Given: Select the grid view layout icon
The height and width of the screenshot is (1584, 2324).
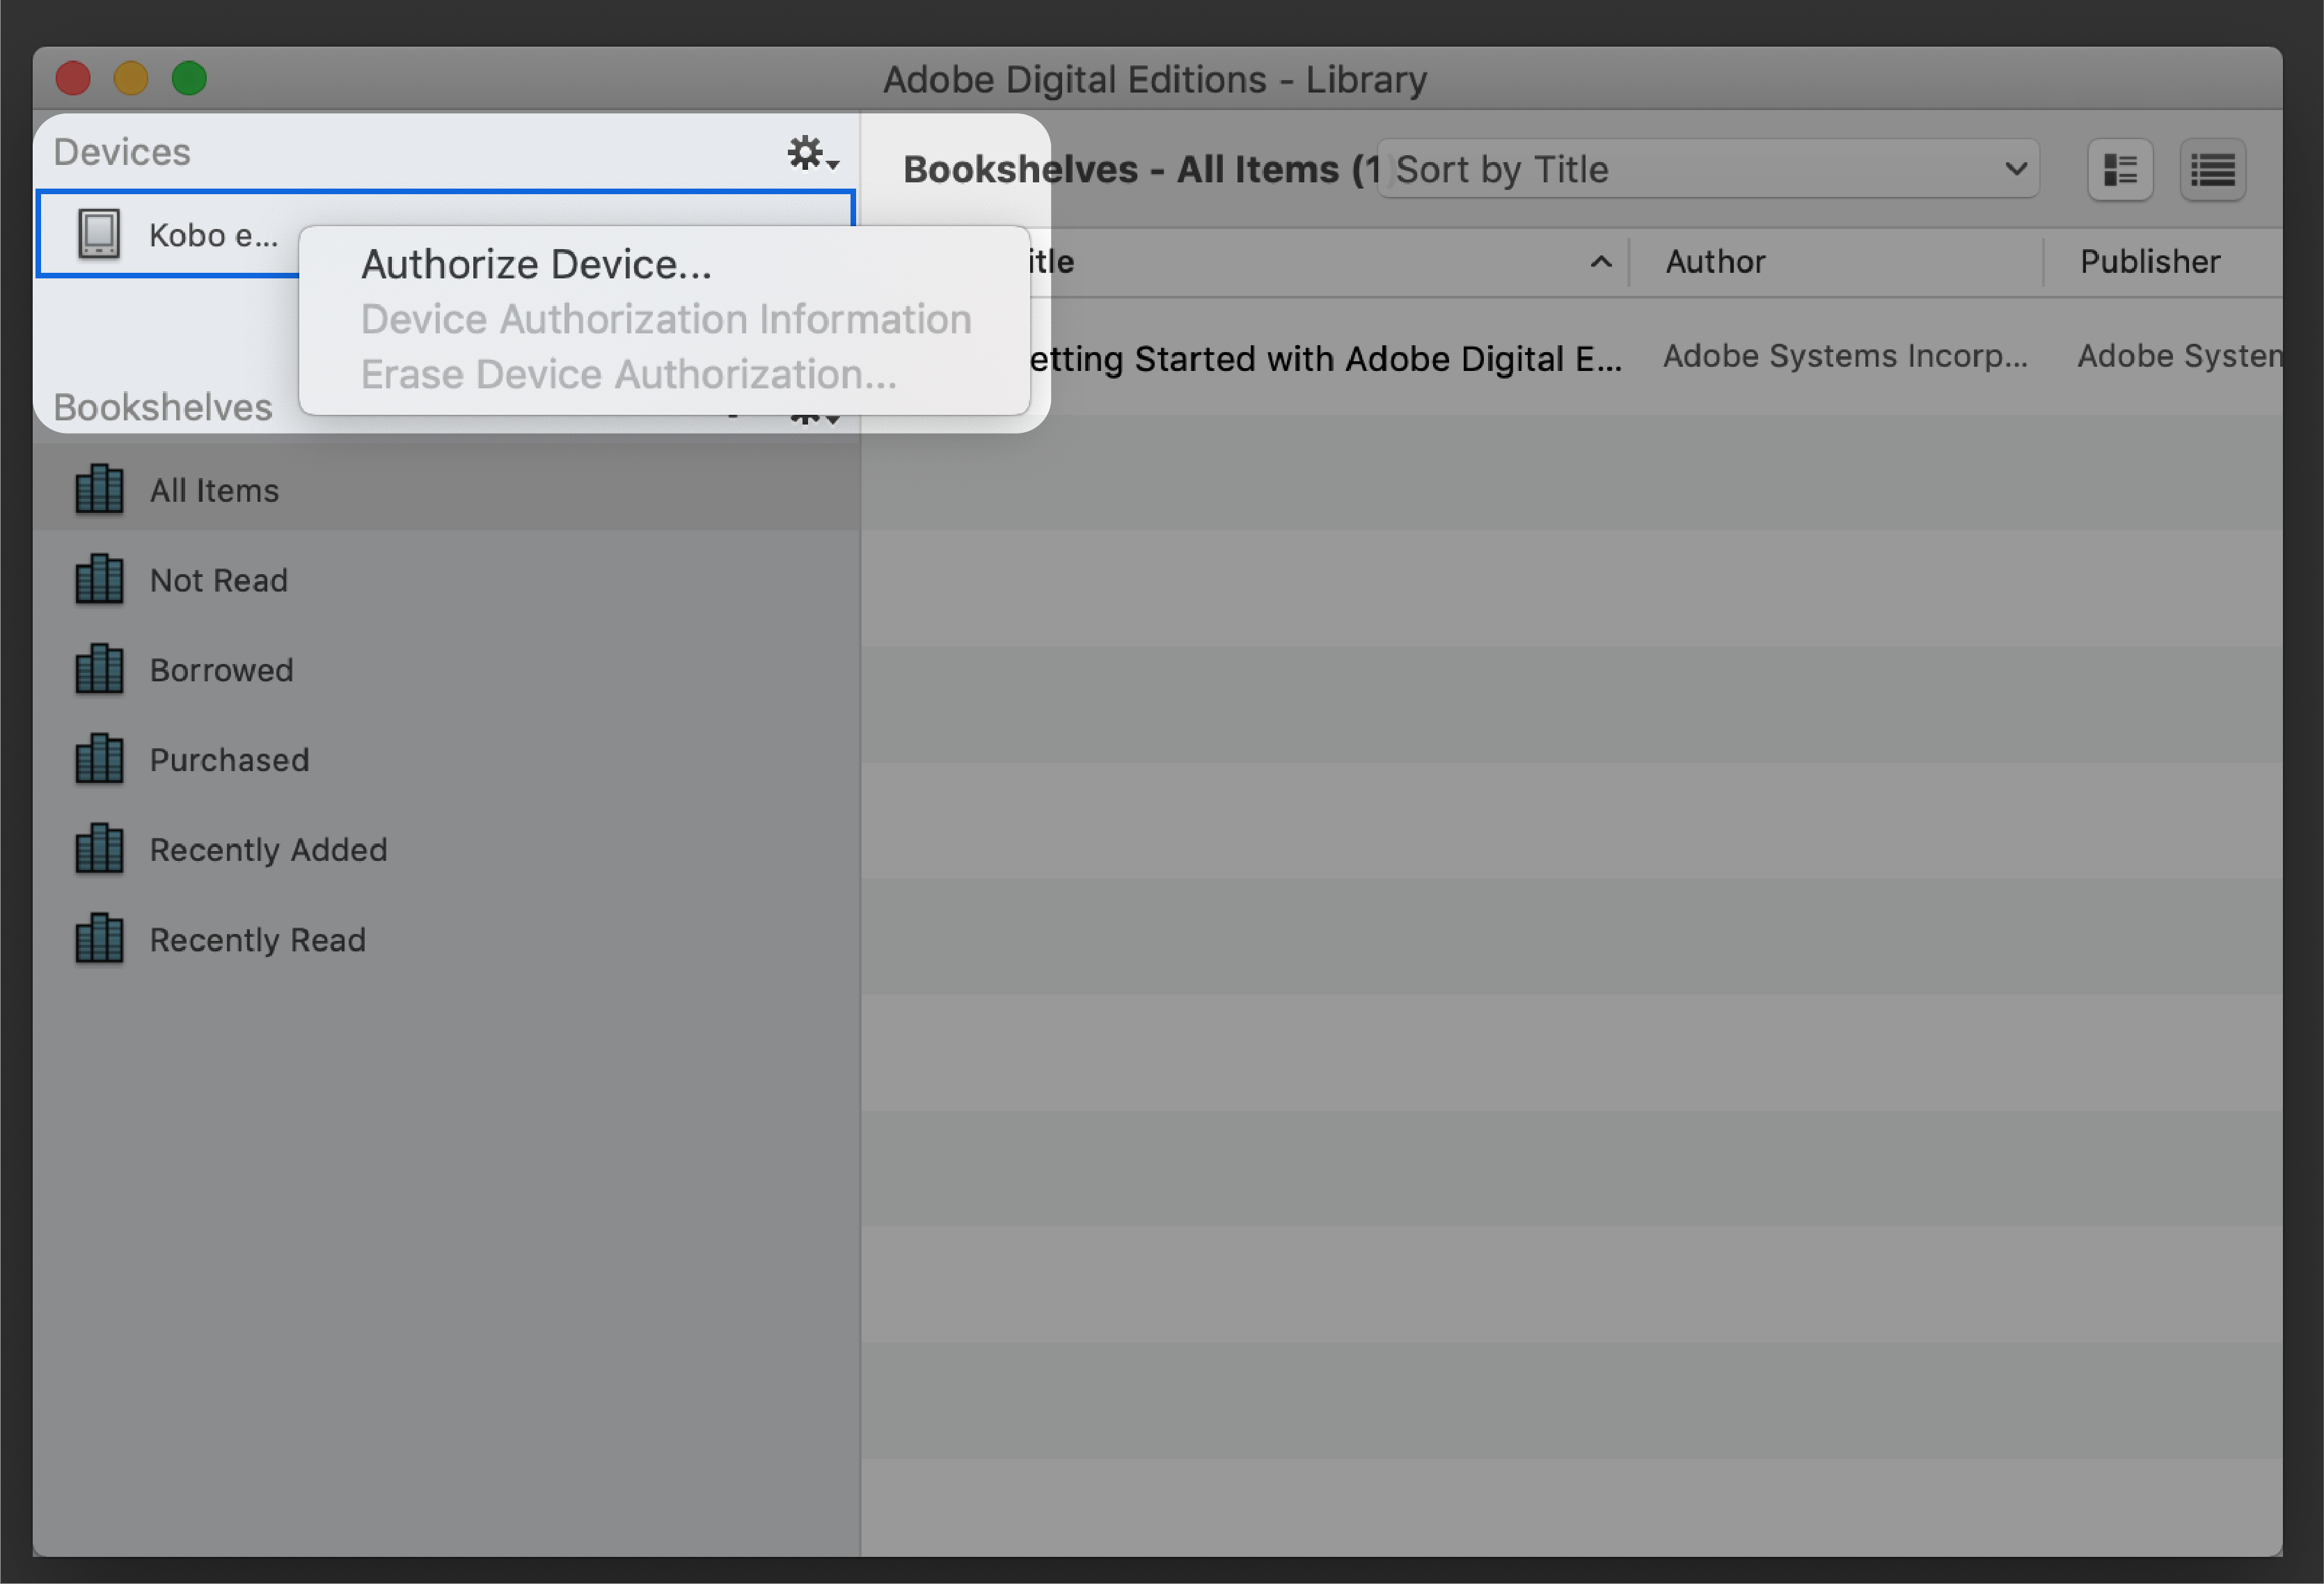Looking at the screenshot, I should [x=2121, y=170].
